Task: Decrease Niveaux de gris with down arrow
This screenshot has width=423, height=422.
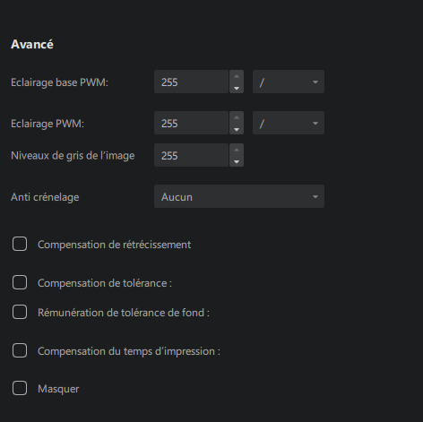Action: [237, 161]
